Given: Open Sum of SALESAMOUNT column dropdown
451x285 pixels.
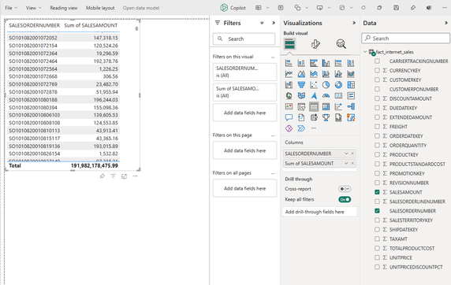Looking at the screenshot, I should (346, 163).
